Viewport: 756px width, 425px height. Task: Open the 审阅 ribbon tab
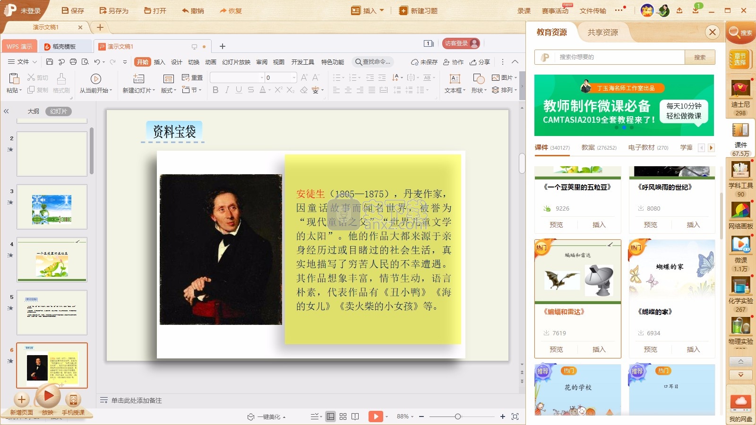(x=262, y=62)
